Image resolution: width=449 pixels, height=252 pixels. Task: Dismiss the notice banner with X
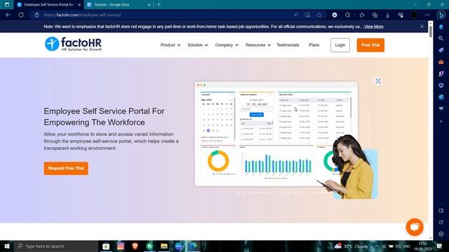click(422, 27)
